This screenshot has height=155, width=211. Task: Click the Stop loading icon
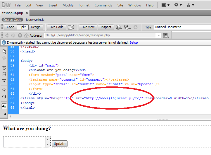point(20,35)
